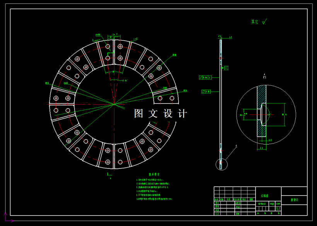Click the center point of the friction disc
This screenshot has height=226, width=317.
pyautogui.click(x=114, y=104)
